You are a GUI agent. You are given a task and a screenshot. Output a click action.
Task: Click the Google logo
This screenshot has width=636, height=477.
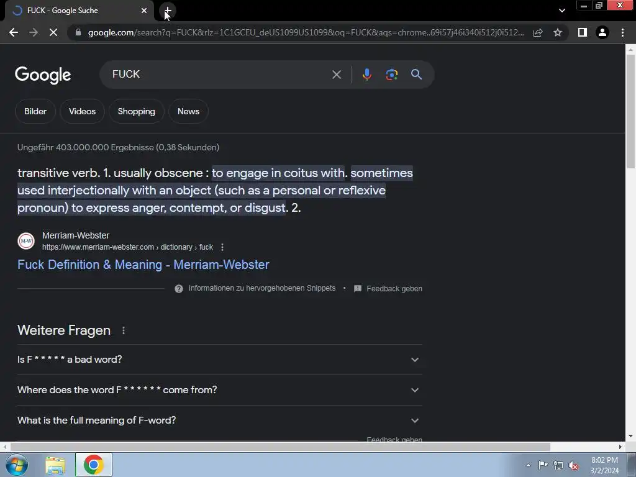coord(43,75)
